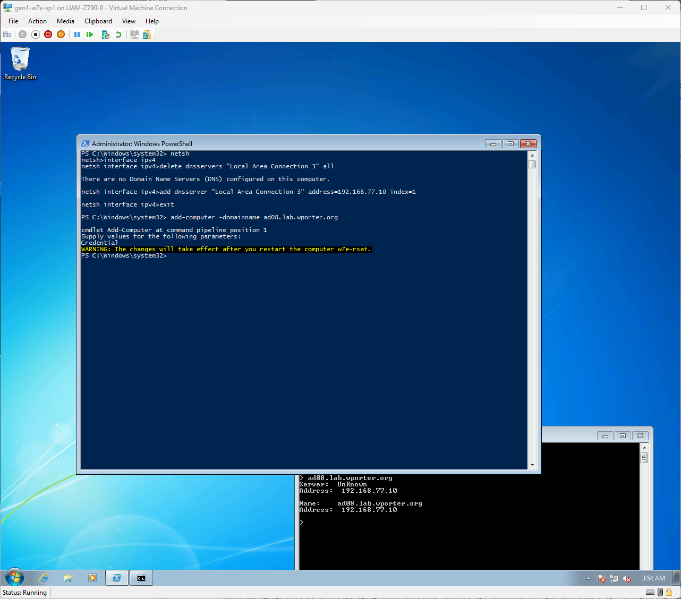Click the PowerShell scrollbar down arrow
The height and width of the screenshot is (599, 681).
click(x=532, y=465)
